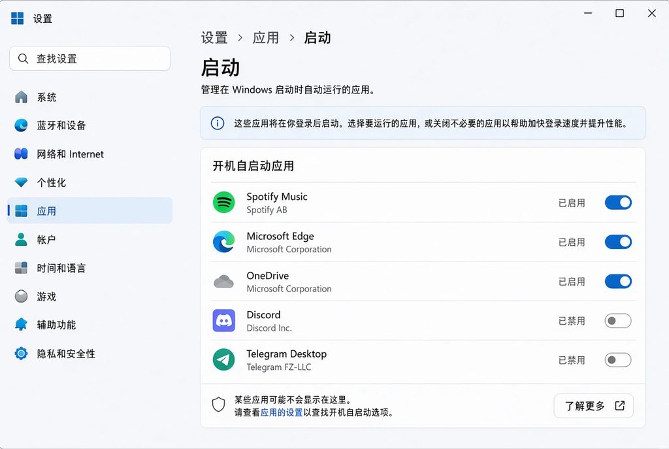
Task: Go to 蓝牙和设备 category
Action: coord(90,125)
